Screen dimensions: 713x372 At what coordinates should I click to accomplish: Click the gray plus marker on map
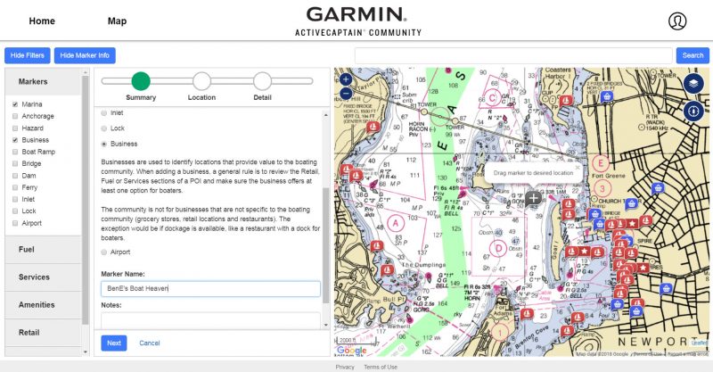coord(533,198)
